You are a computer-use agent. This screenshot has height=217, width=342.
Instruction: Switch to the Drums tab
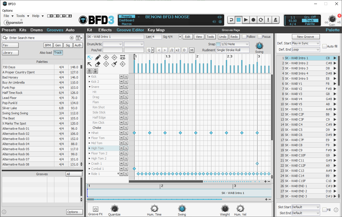[x=37, y=30]
